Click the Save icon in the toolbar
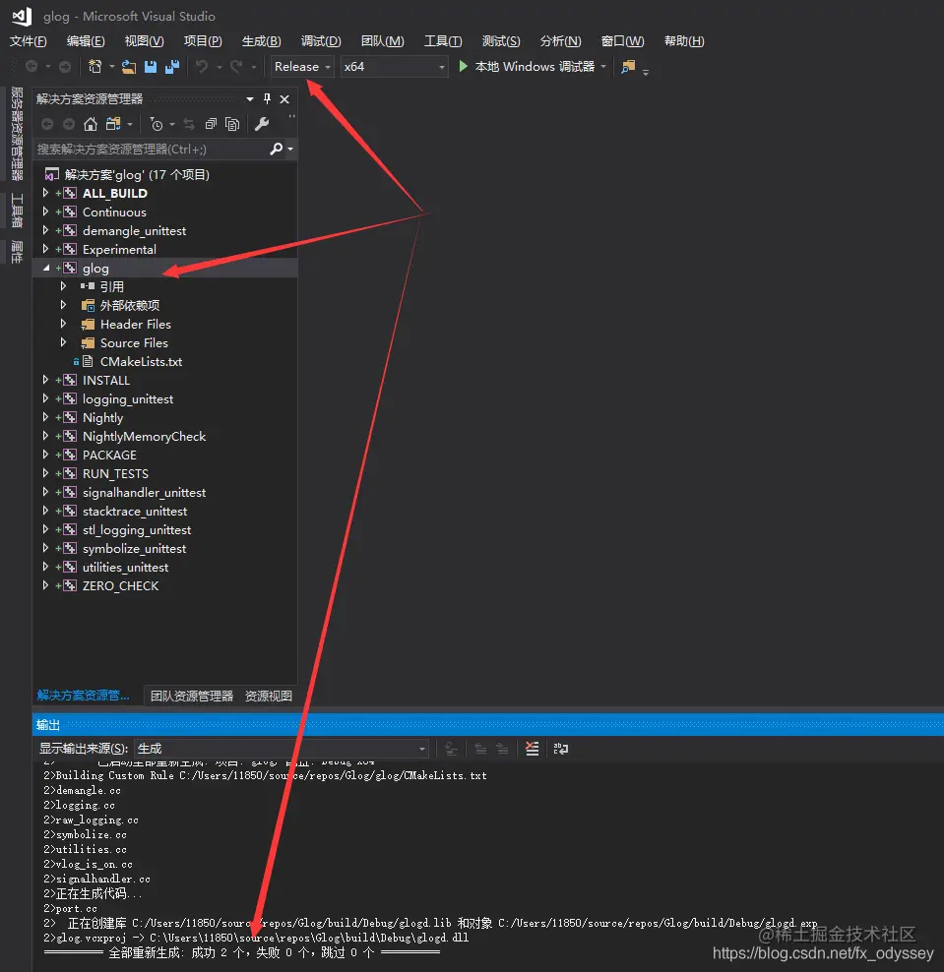The height and width of the screenshot is (972, 944). click(x=151, y=66)
